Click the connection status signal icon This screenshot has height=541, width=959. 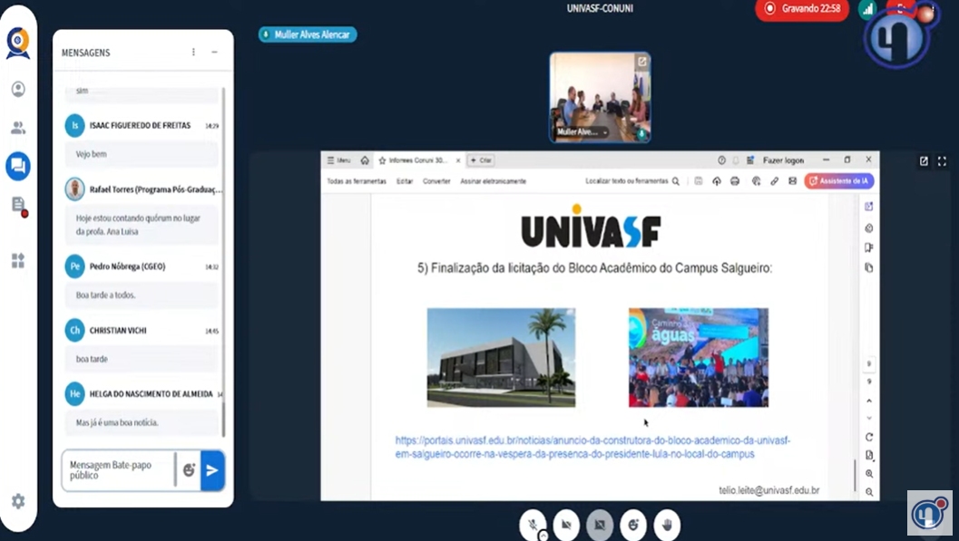pyautogui.click(x=868, y=9)
